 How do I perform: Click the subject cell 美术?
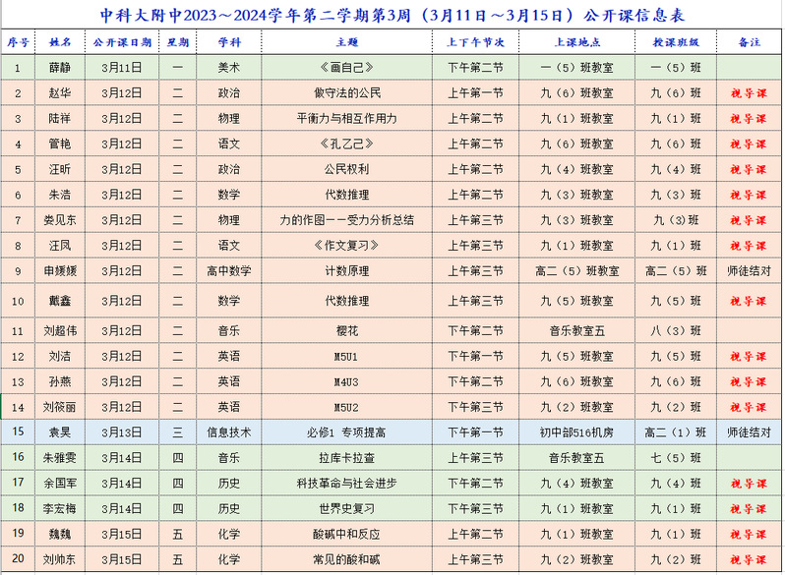tap(229, 68)
